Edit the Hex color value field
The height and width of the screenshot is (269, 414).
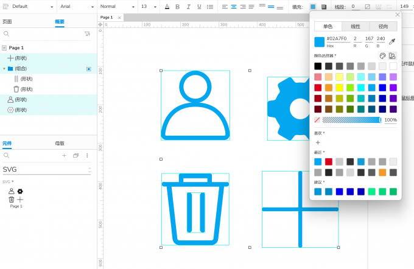click(338, 38)
